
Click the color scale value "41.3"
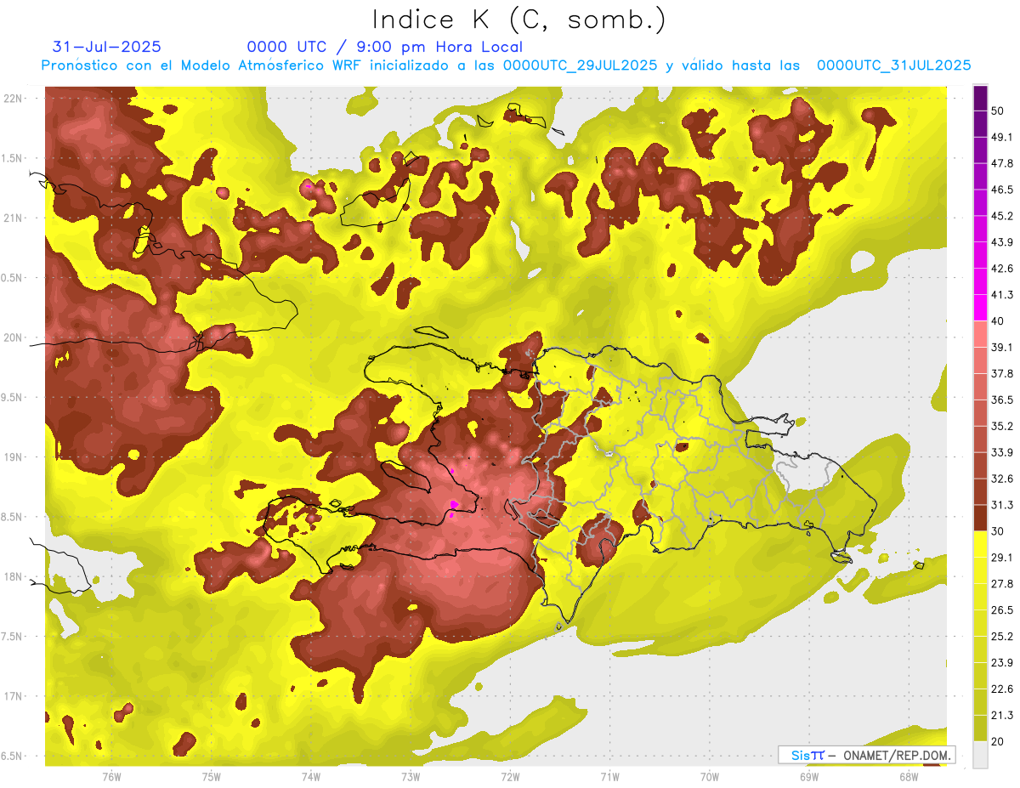point(1001,295)
